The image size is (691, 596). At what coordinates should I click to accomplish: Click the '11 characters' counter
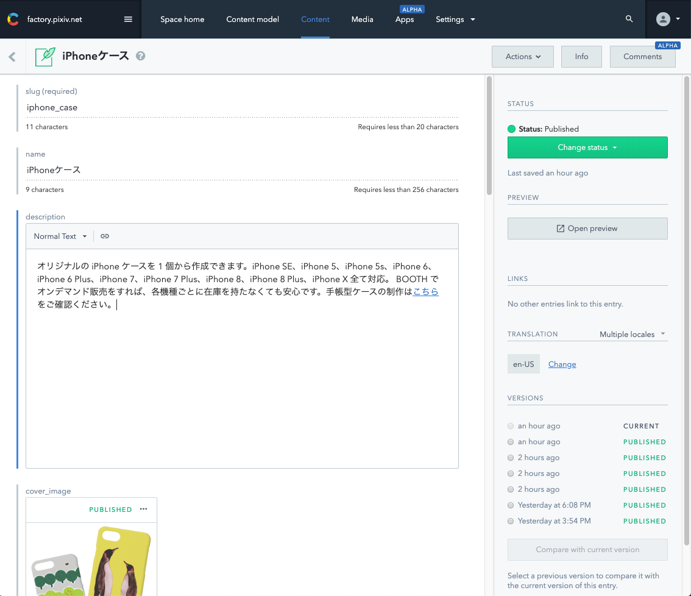[x=47, y=127]
